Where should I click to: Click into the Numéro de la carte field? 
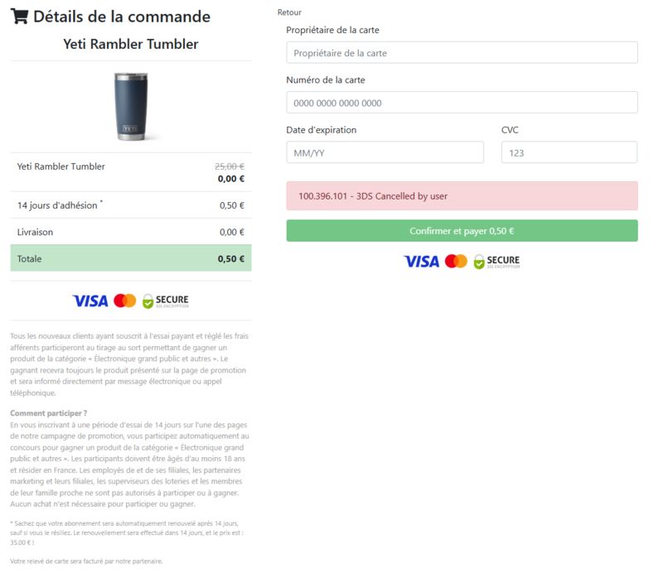pyautogui.click(x=462, y=103)
